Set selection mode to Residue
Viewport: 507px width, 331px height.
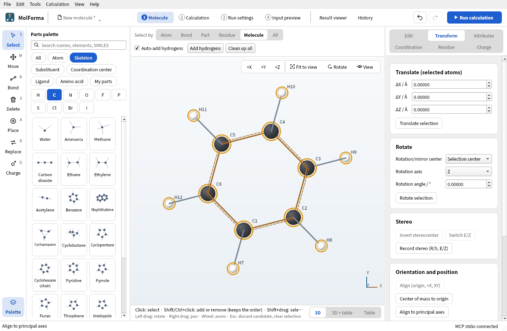(x=227, y=35)
